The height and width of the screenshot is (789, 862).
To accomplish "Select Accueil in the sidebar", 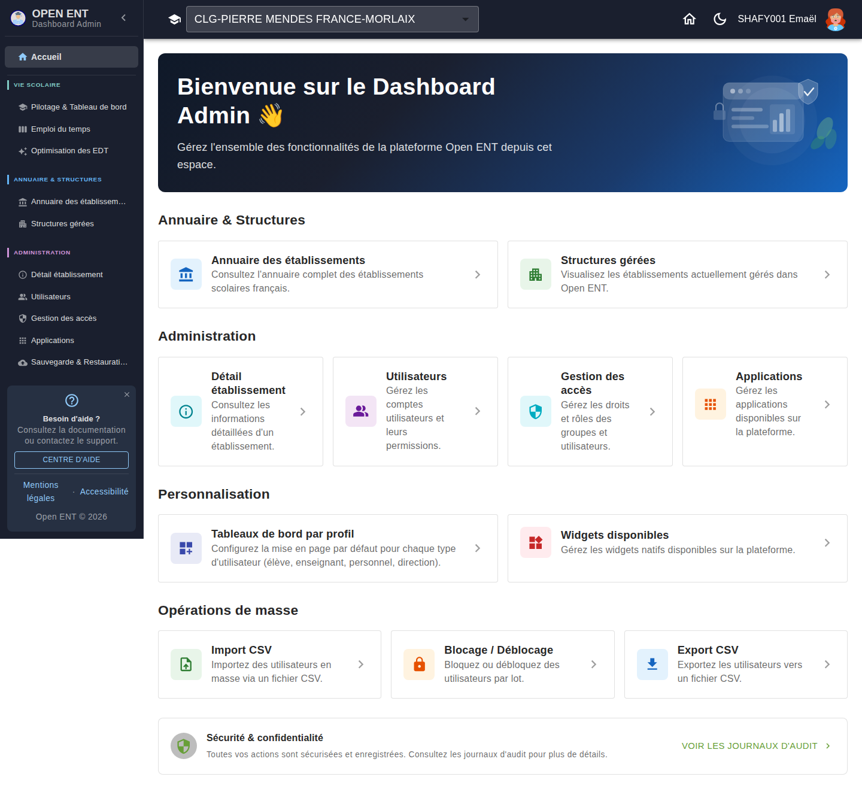I will click(71, 57).
